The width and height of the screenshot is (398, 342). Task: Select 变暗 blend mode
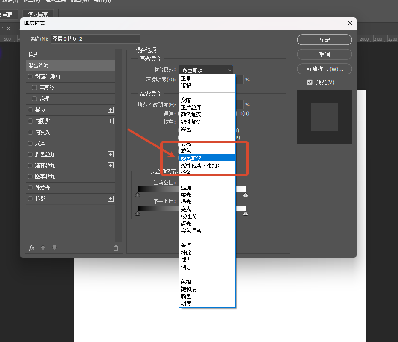208,100
